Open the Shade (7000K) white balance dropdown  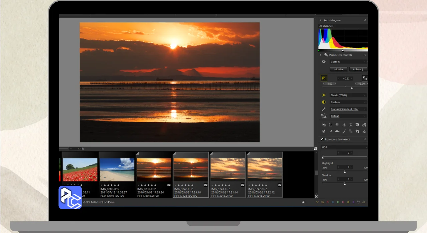[348, 95]
